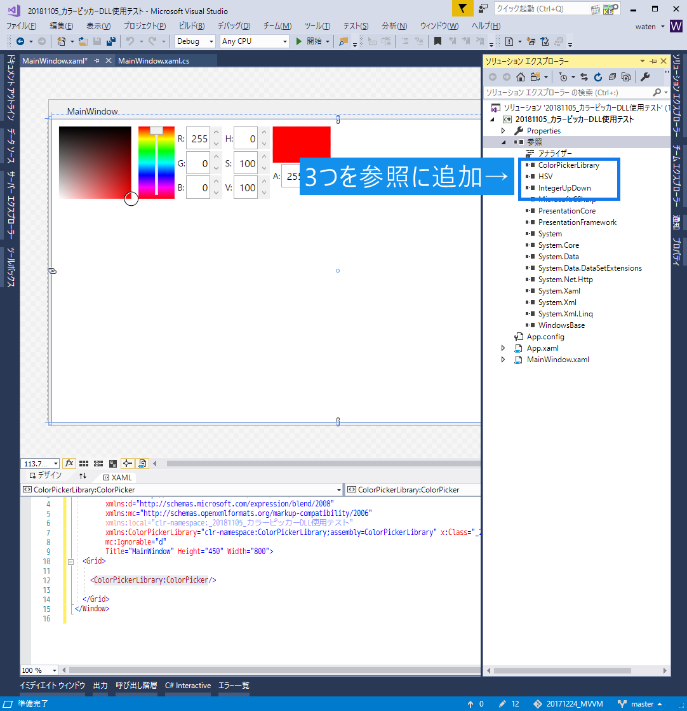Image resolution: width=687 pixels, height=711 pixels.
Task: Open the 出力 output window tab
Action: click(x=100, y=685)
